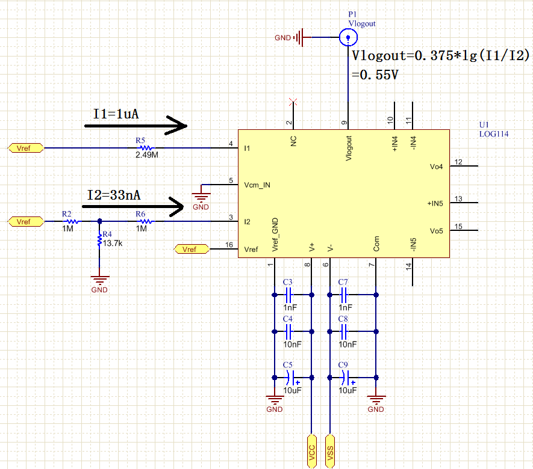Select the LOG114 U1 designator text
The height and width of the screenshot is (469, 533).
pos(494,133)
